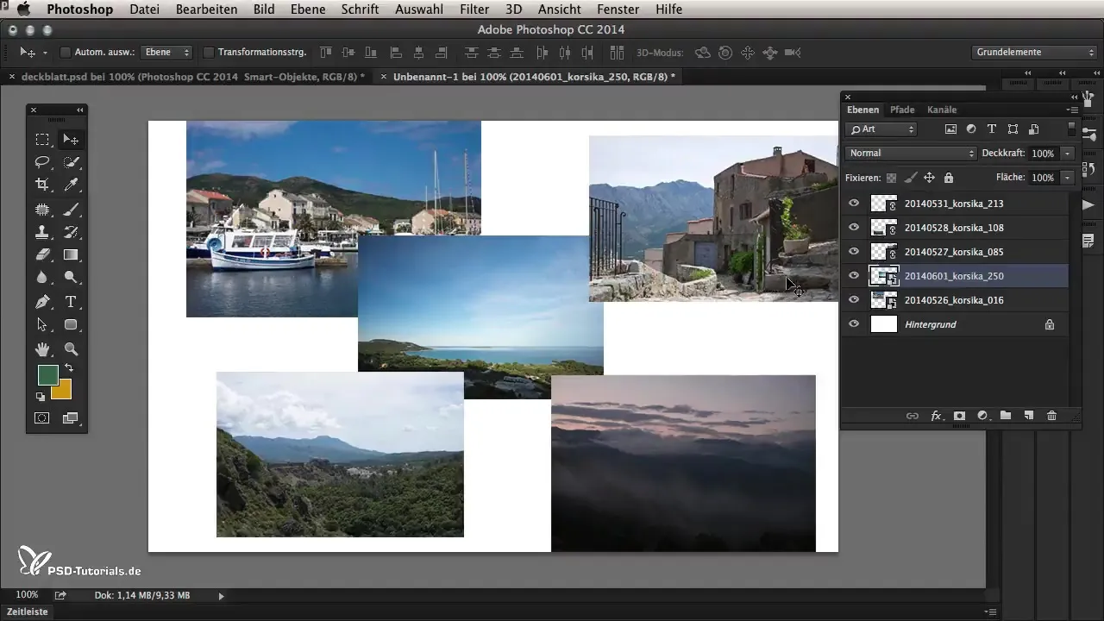Change screen mode from toolbox
The image size is (1104, 621).
[x=71, y=418]
